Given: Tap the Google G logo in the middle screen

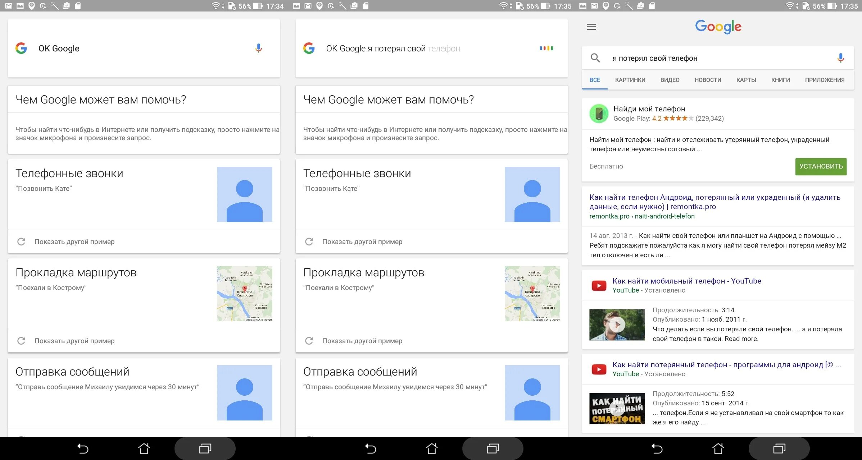Looking at the screenshot, I should 309,48.
